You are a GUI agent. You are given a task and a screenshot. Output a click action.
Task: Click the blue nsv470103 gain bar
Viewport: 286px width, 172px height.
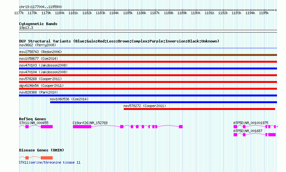click(x=148, y=68)
